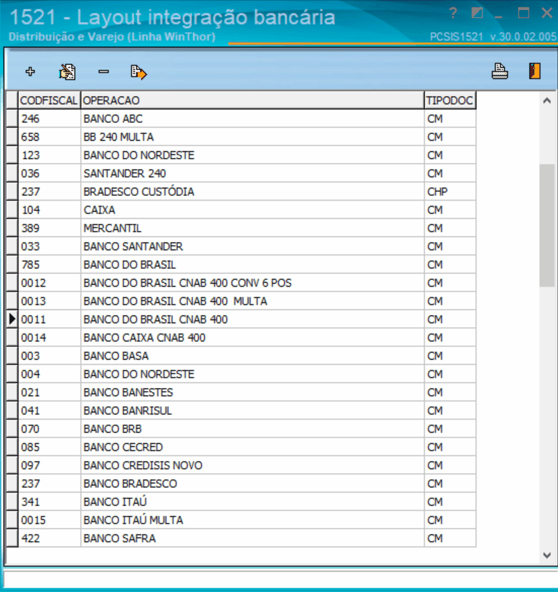Click the export arrow icon in toolbar
Viewport: 558px width, 592px height.
138,72
